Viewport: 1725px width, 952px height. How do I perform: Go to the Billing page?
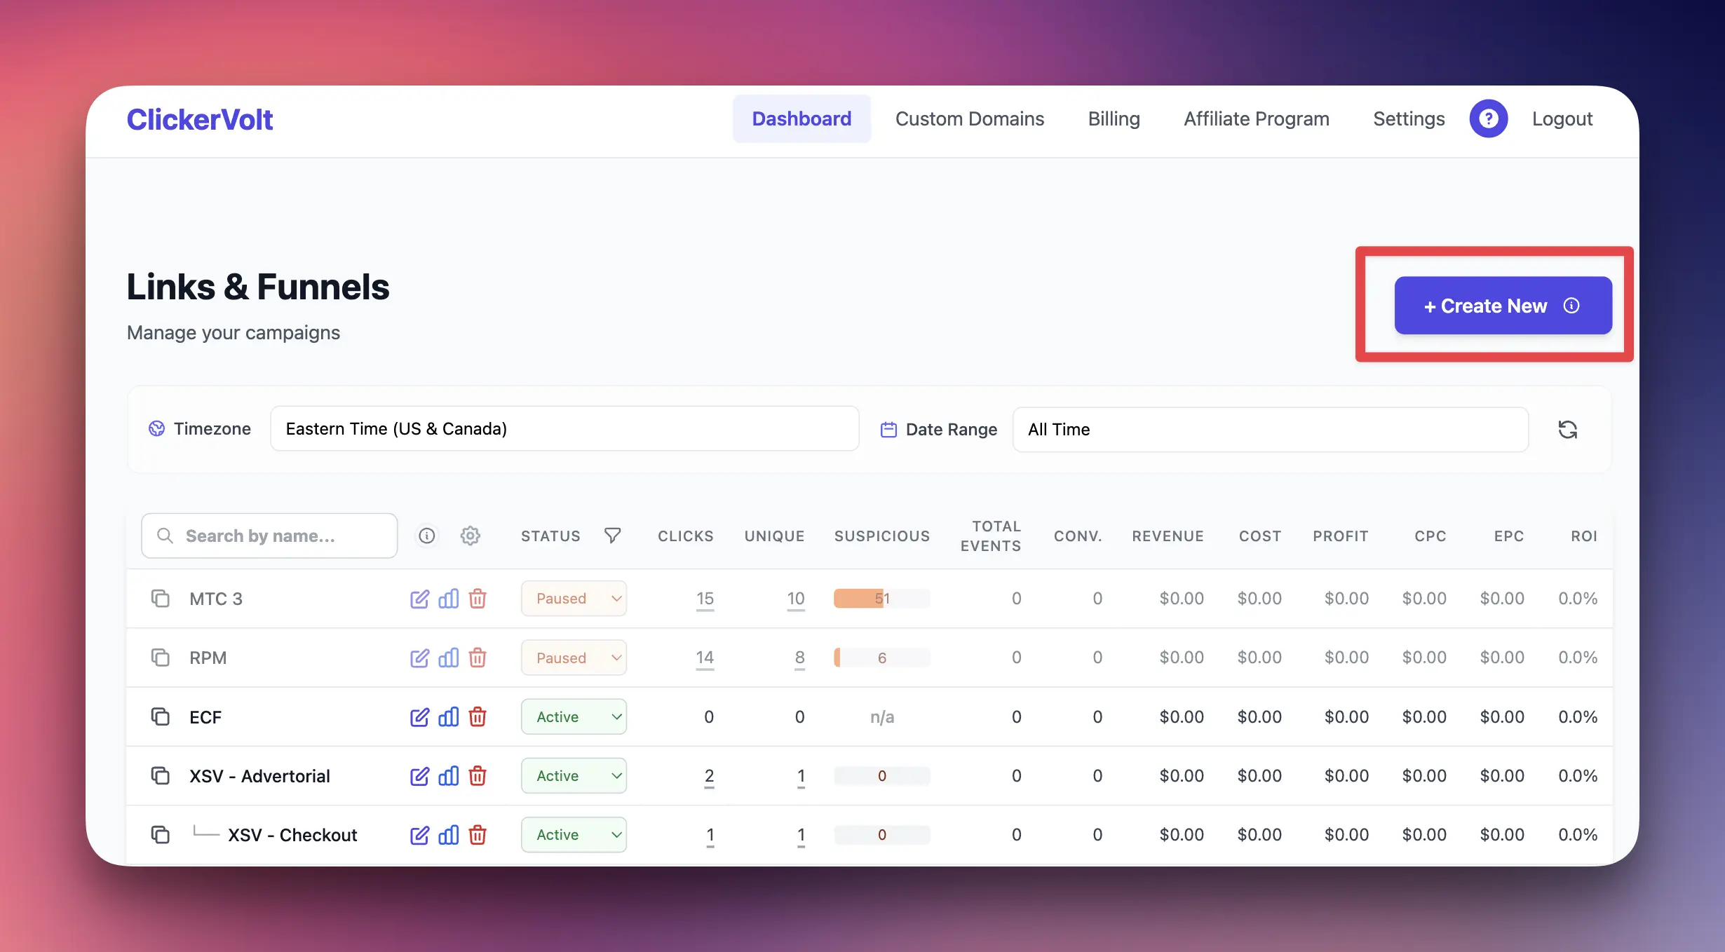[1114, 119]
